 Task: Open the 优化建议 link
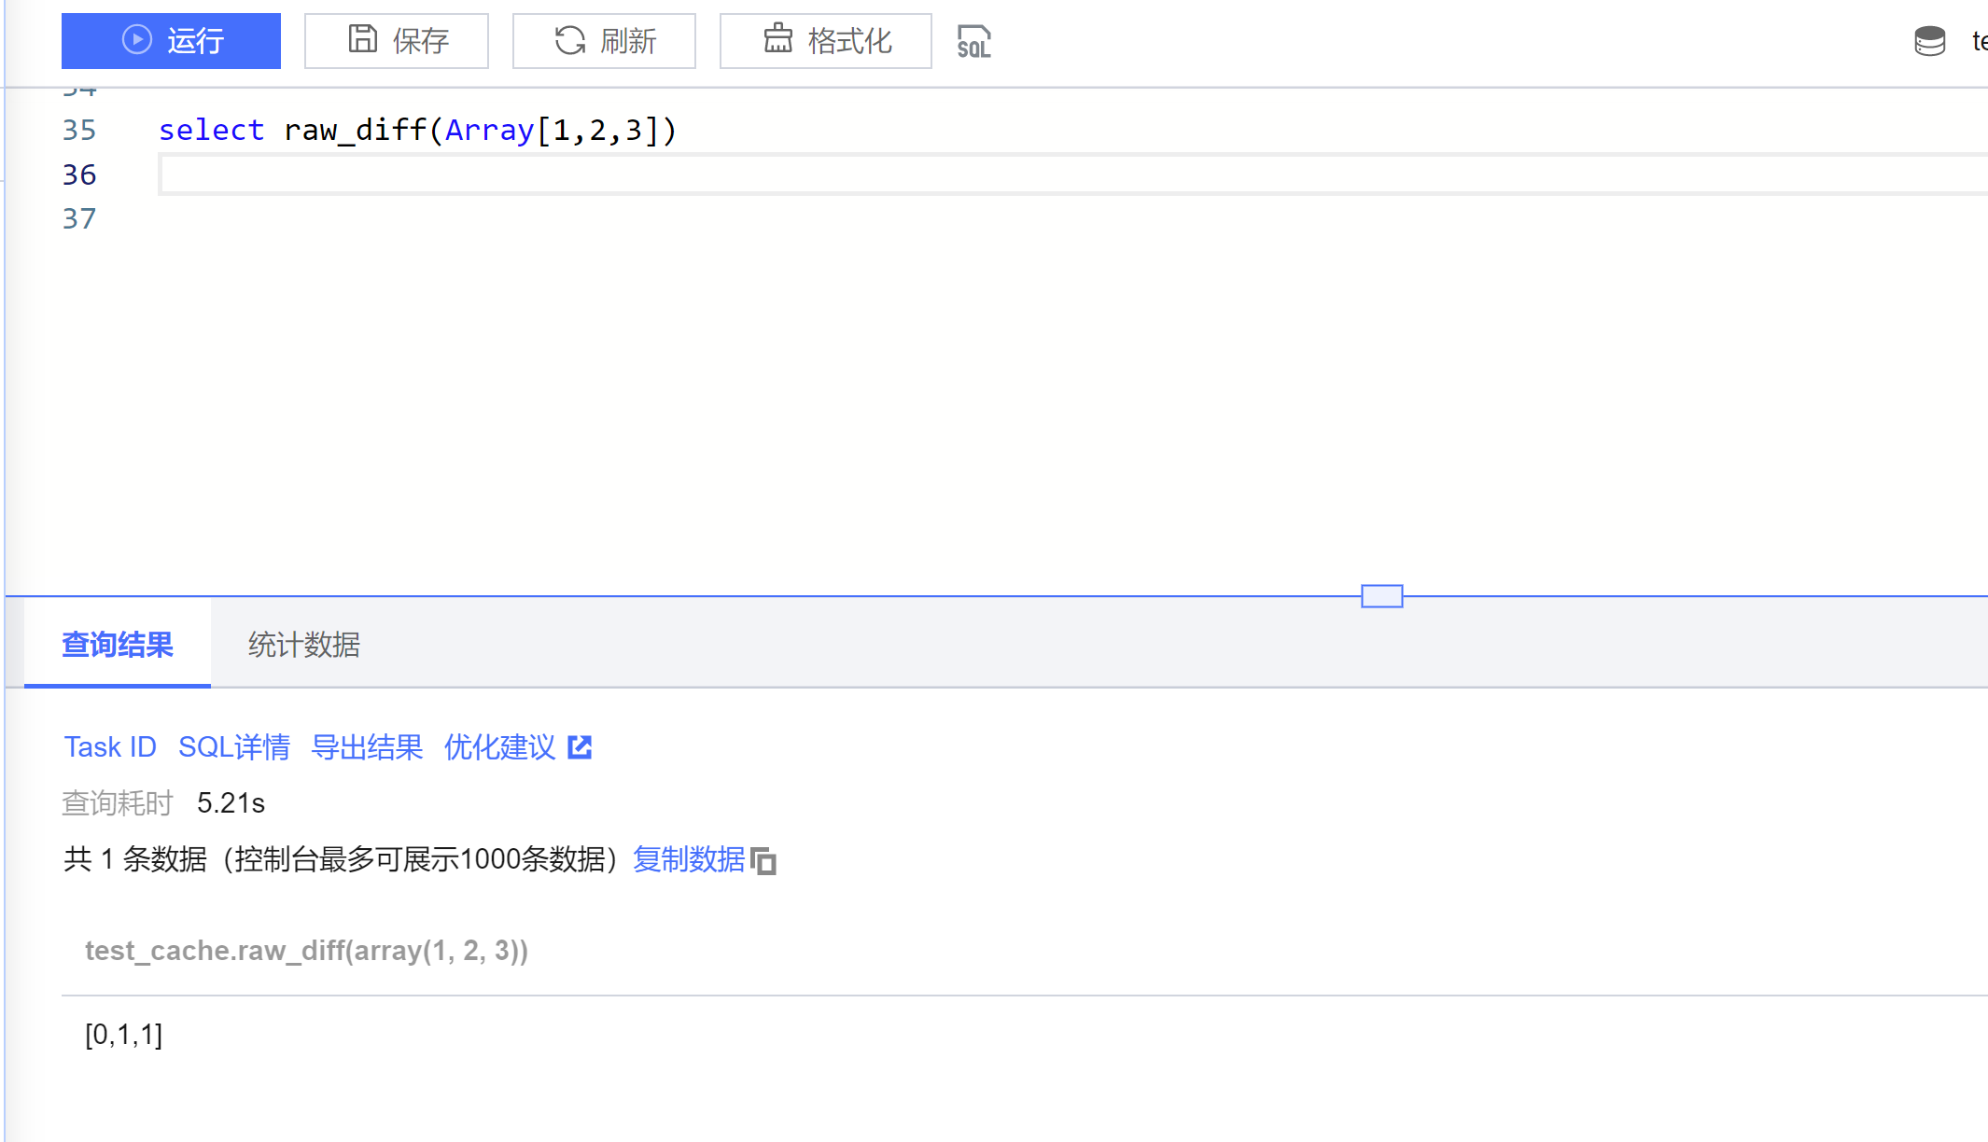(x=500, y=747)
